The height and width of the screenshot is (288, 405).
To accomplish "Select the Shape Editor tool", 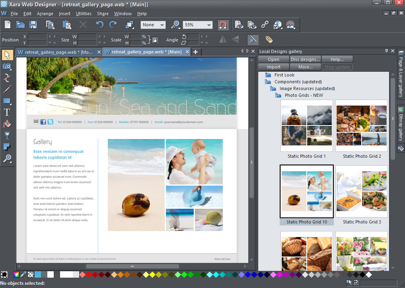I will click(x=7, y=78).
